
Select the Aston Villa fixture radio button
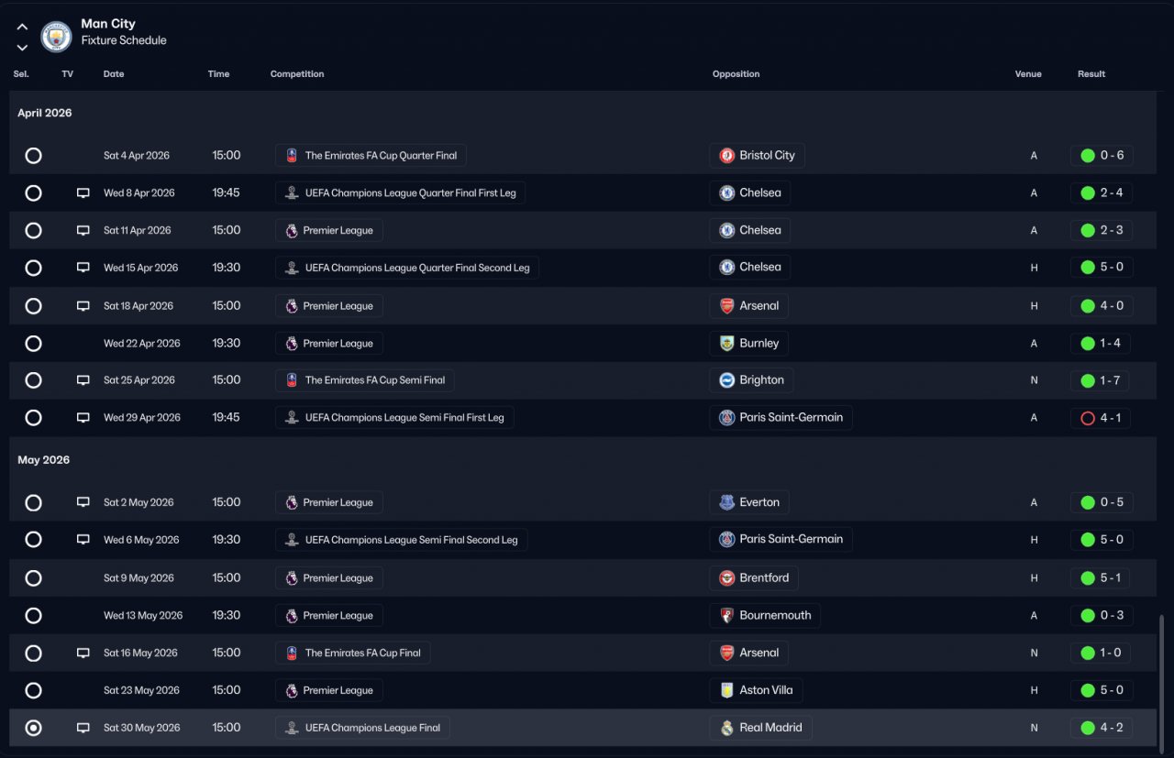(33, 690)
